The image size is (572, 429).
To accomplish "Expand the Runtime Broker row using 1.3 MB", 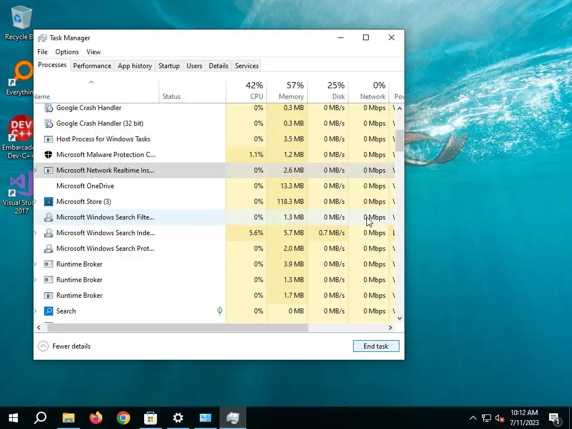I will click(x=36, y=280).
